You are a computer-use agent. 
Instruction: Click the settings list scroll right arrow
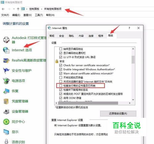point(130,103)
